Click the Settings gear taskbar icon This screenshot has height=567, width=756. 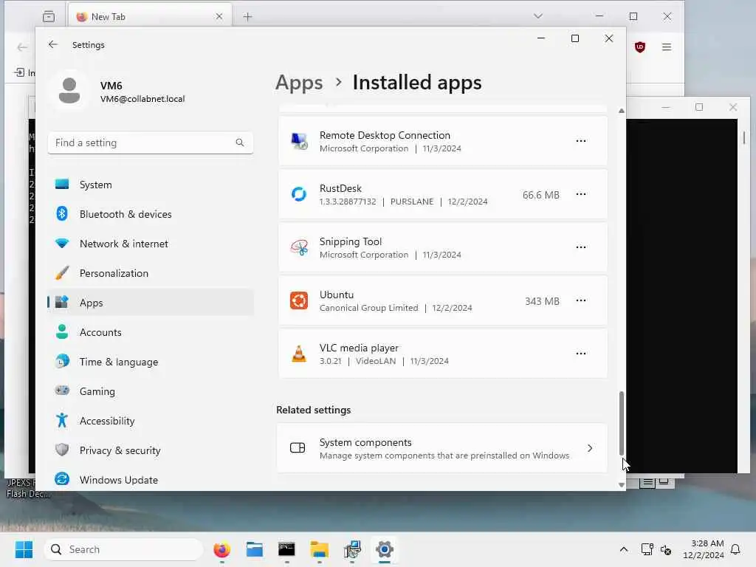click(x=384, y=549)
